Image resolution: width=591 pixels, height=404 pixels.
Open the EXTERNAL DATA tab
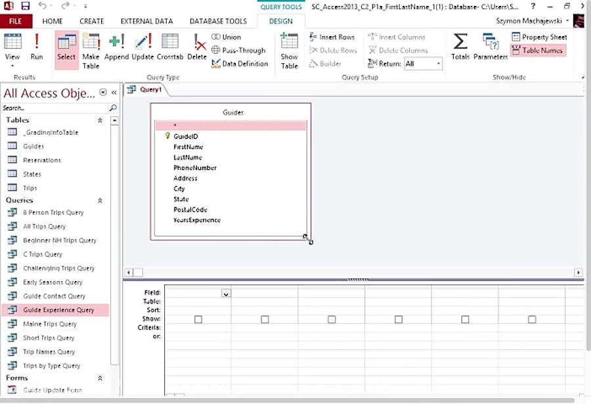tap(146, 21)
